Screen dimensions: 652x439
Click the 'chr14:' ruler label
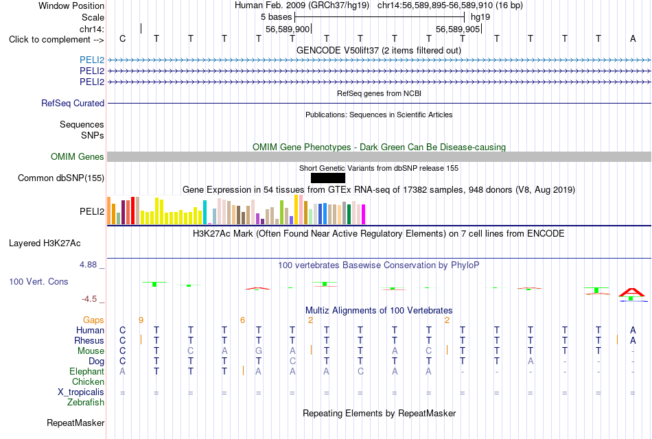(92, 29)
